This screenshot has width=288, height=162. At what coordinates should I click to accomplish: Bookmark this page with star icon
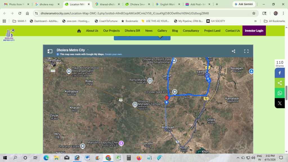tap(254, 13)
